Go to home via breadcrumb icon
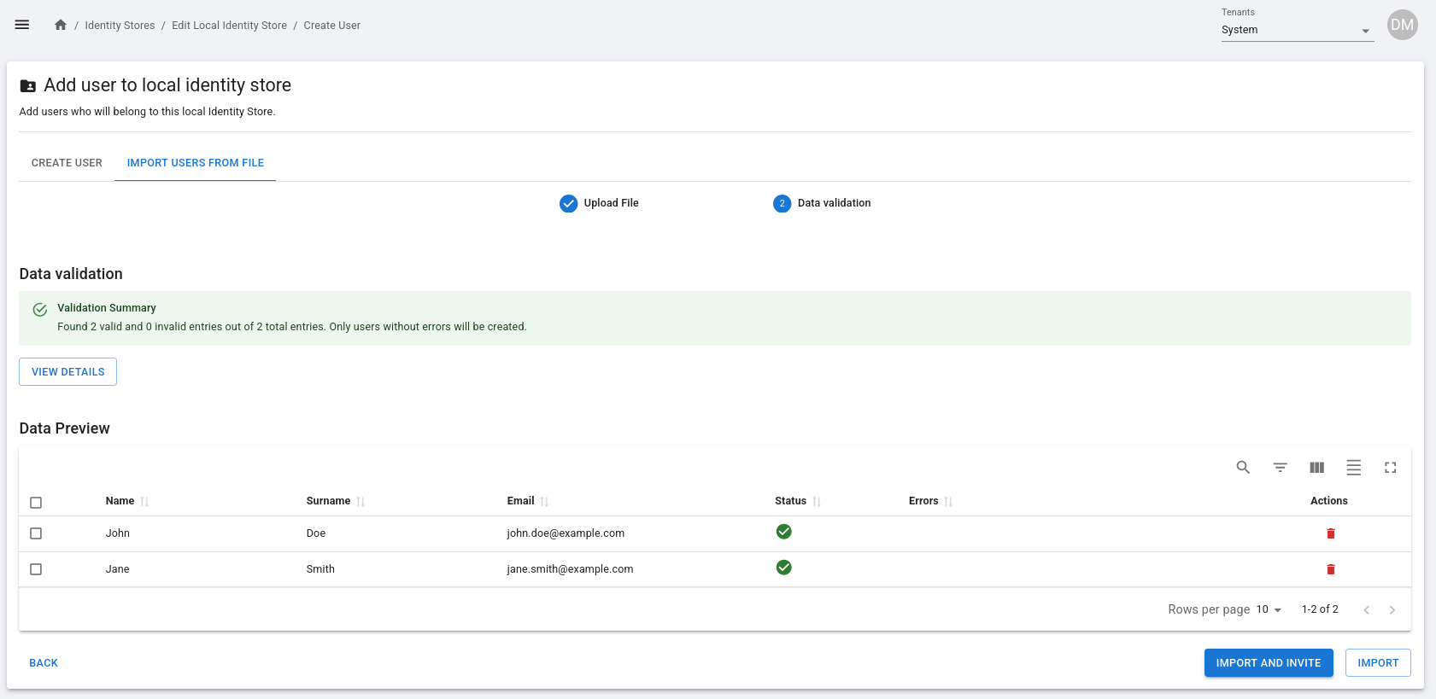 [61, 25]
